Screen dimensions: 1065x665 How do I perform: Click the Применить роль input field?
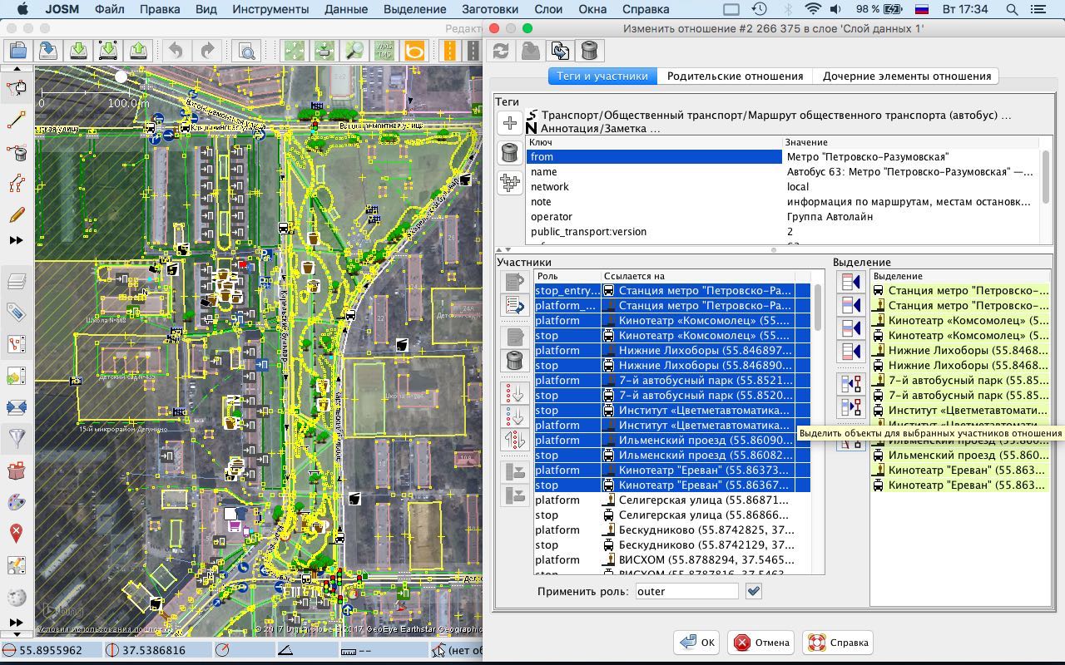tap(686, 591)
